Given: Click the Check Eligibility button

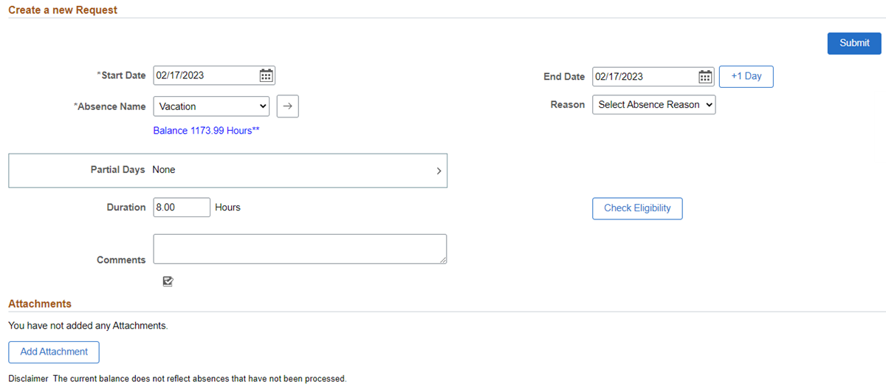Looking at the screenshot, I should tap(637, 208).
